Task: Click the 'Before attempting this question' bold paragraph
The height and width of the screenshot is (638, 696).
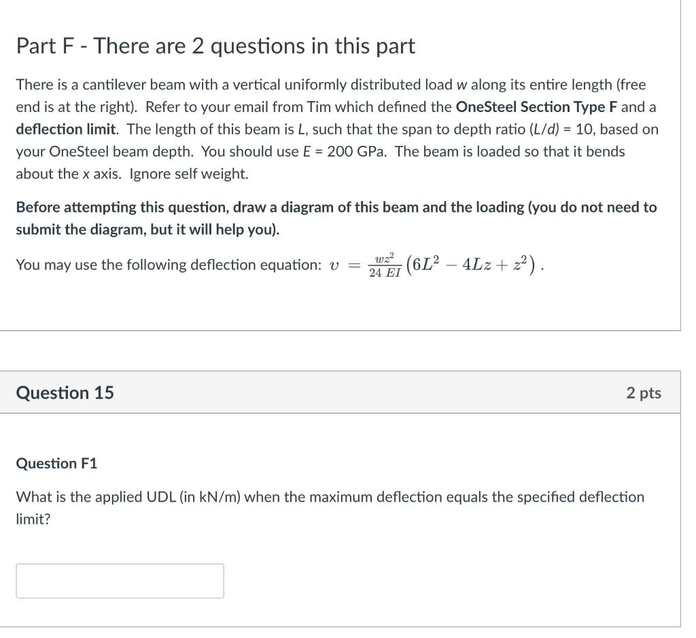Action: point(336,218)
